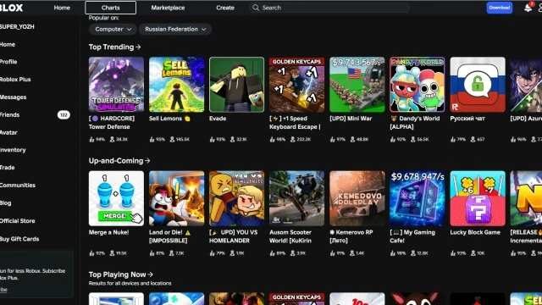The width and height of the screenshot is (542, 305).
Task: Open the Ausom Scooter World thumbnail
Action: 297,198
